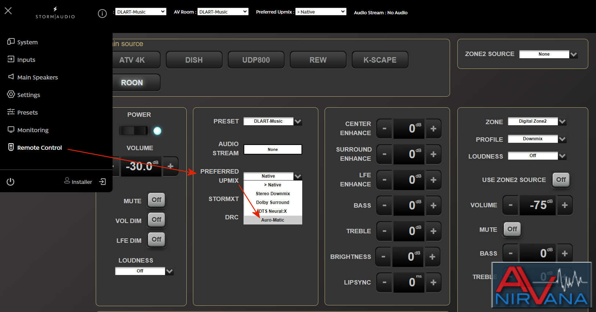Image resolution: width=596 pixels, height=312 pixels.
Task: Open the Settings gear item
Action: pos(24,95)
